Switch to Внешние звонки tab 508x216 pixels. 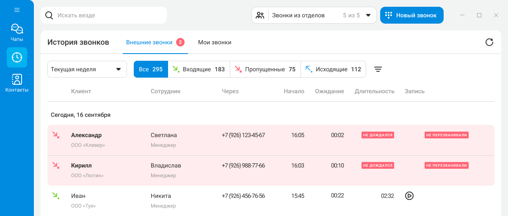149,43
